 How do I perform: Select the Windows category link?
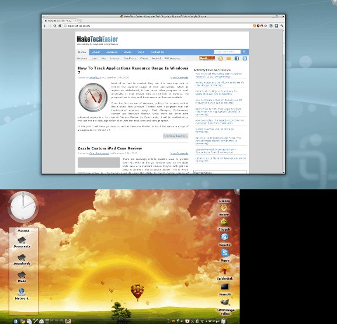(x=82, y=58)
